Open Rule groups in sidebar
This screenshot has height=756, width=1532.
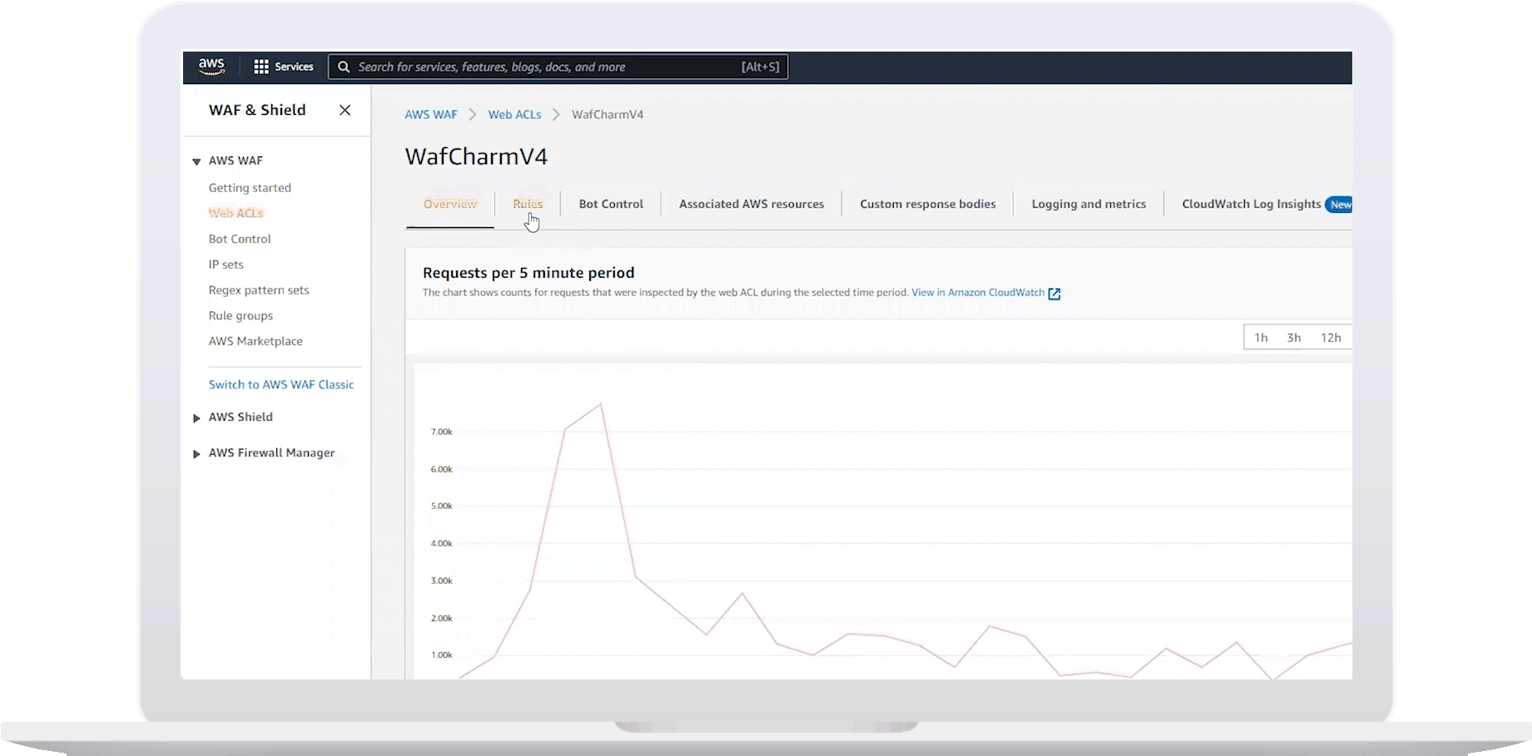pos(240,316)
